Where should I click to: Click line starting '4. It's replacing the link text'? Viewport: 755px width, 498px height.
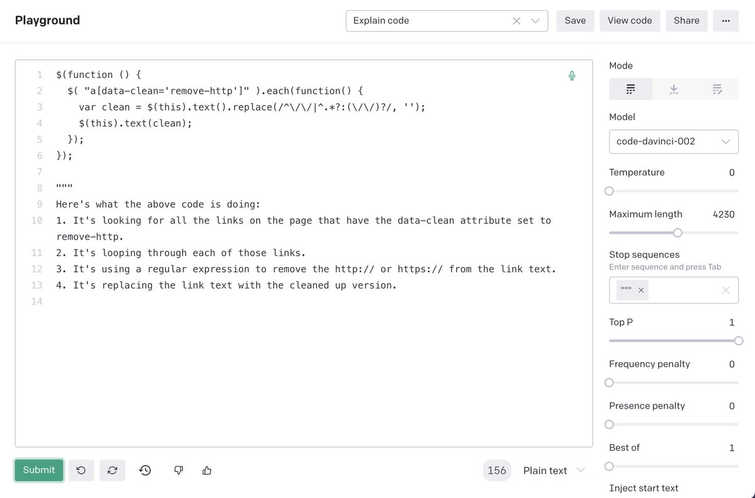[226, 285]
